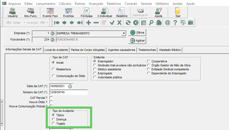This screenshot has width=229, height=130.
Task: Remove record with minus icon
Action: pyautogui.click(x=96, y=23)
